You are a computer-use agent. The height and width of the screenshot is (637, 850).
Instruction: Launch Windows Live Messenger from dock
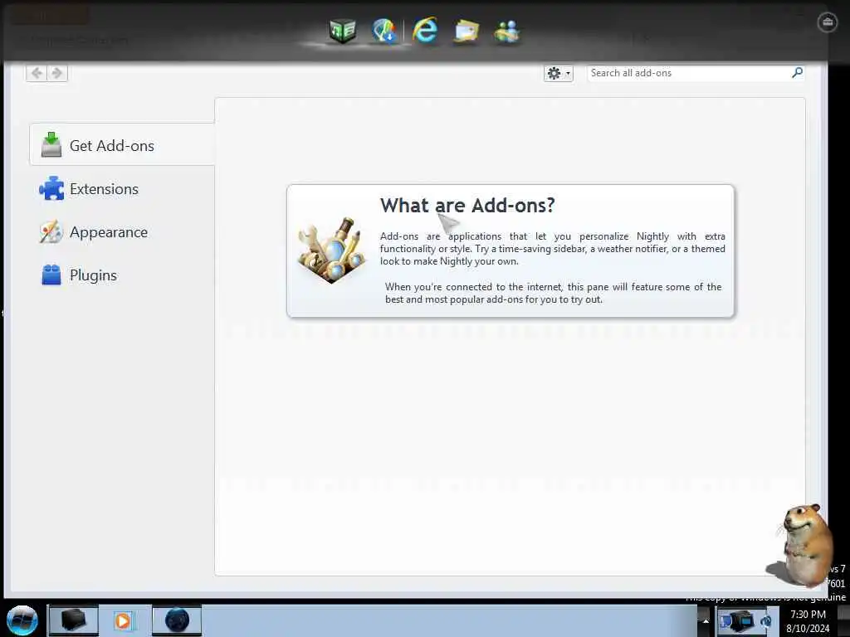507,32
